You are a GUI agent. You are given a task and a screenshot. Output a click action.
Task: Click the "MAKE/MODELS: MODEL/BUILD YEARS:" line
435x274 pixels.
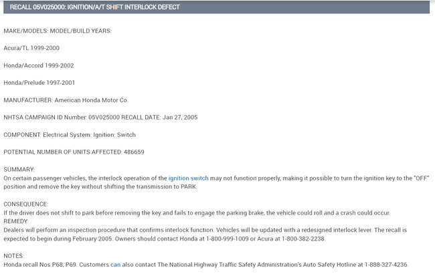[58, 31]
